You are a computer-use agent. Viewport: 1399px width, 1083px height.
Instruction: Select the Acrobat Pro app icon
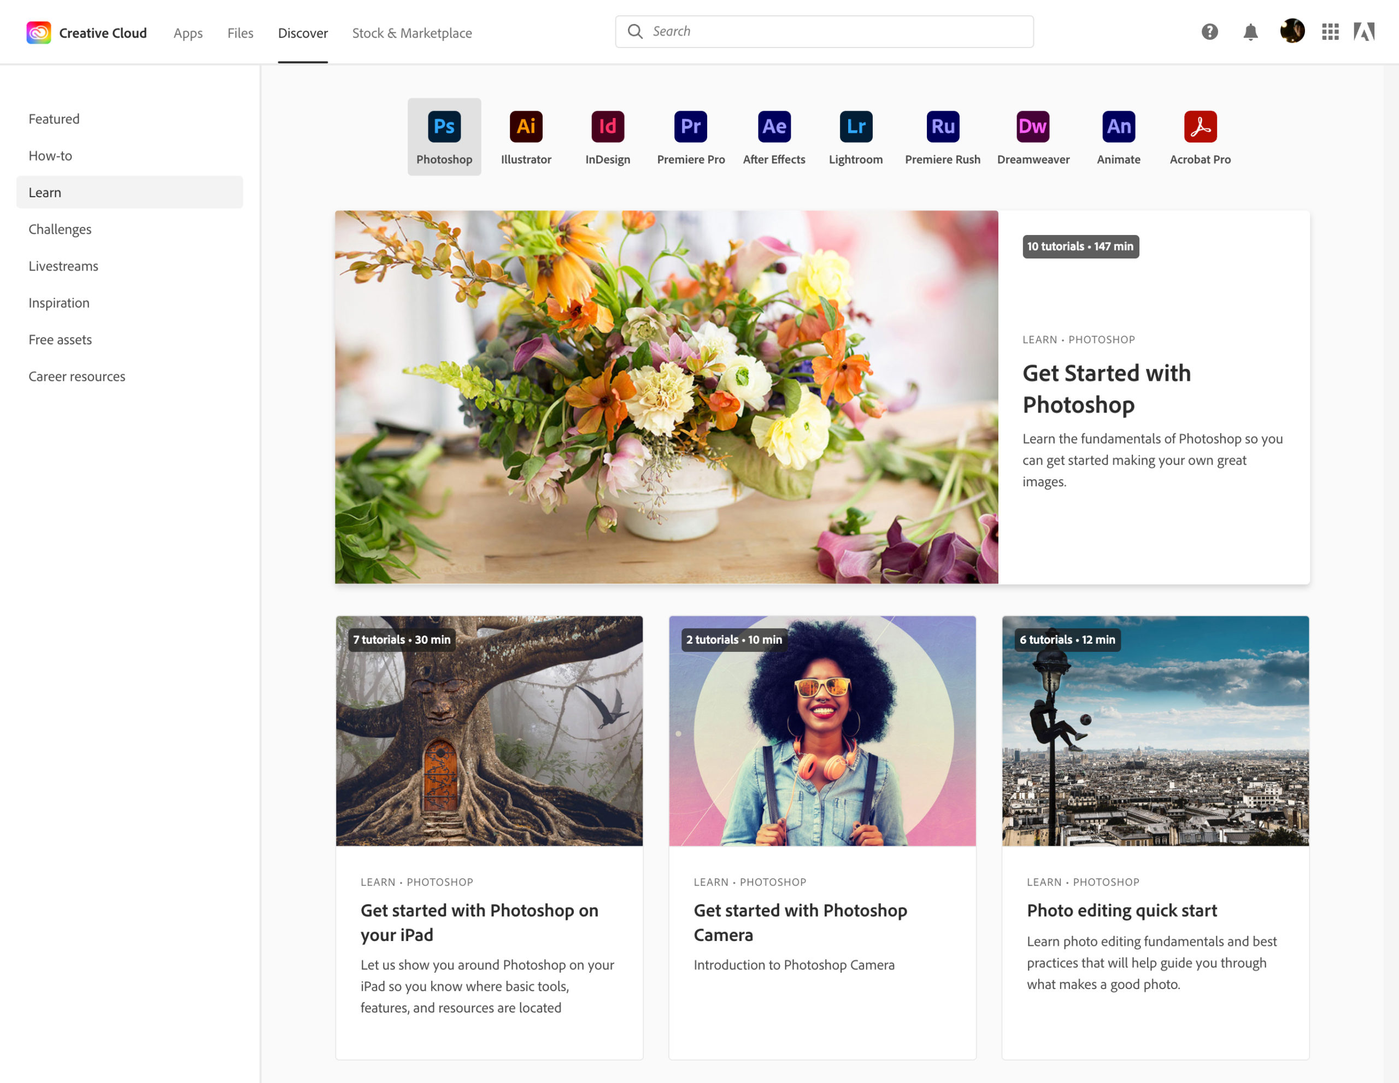point(1200,126)
